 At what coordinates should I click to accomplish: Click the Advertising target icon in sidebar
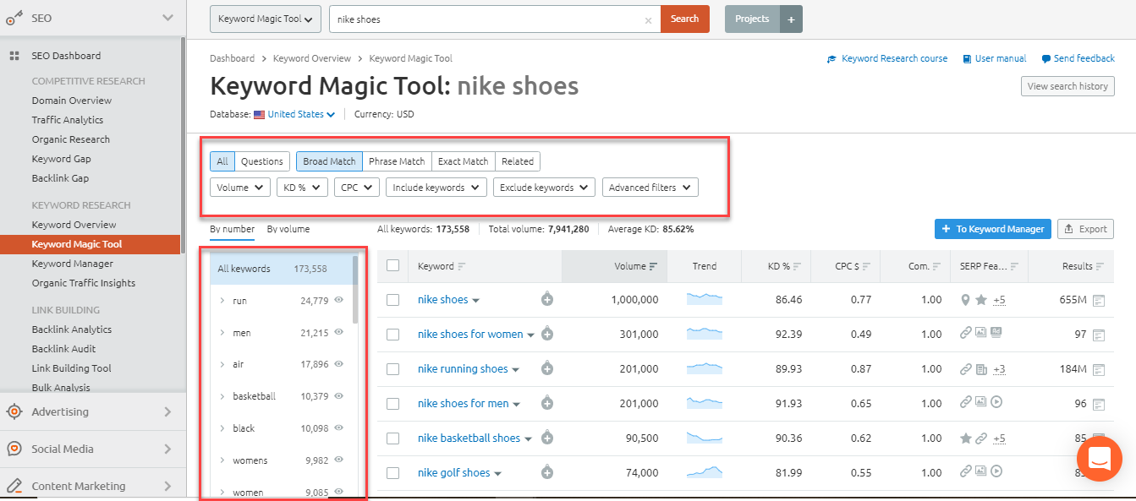(14, 412)
